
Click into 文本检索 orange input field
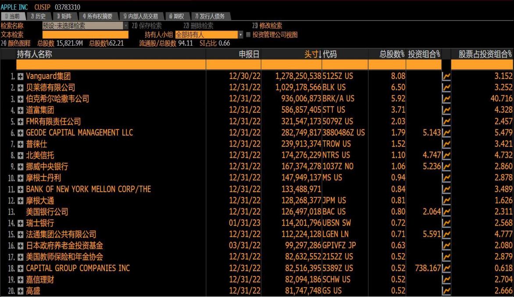(x=85, y=34)
